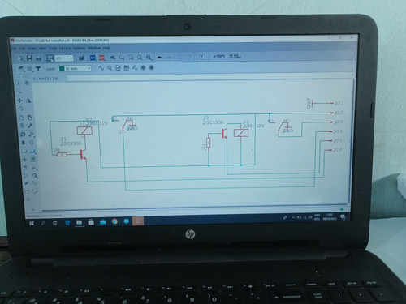The image size is (406, 304).
Task: Select the Info tool in the left toolbar
Action: tap(19, 83)
